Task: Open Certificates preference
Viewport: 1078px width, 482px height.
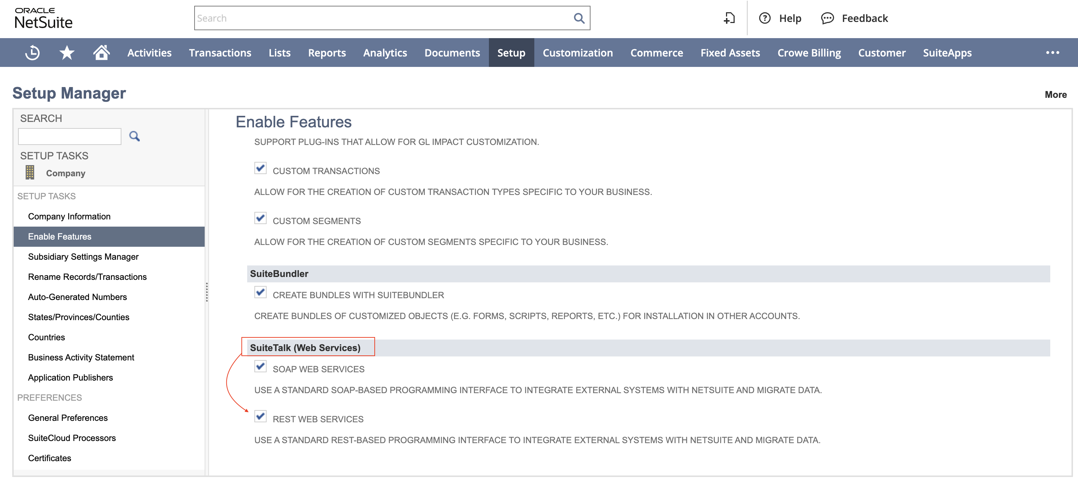Action: (49, 458)
